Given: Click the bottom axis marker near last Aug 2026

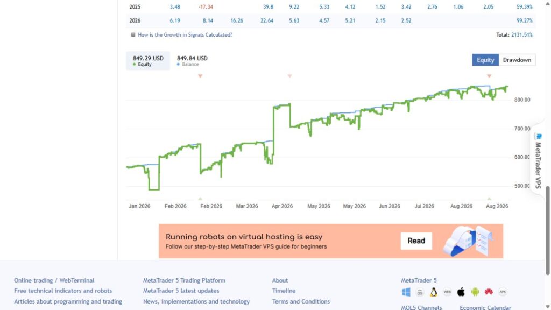Looking at the screenshot, I should [x=489, y=199].
